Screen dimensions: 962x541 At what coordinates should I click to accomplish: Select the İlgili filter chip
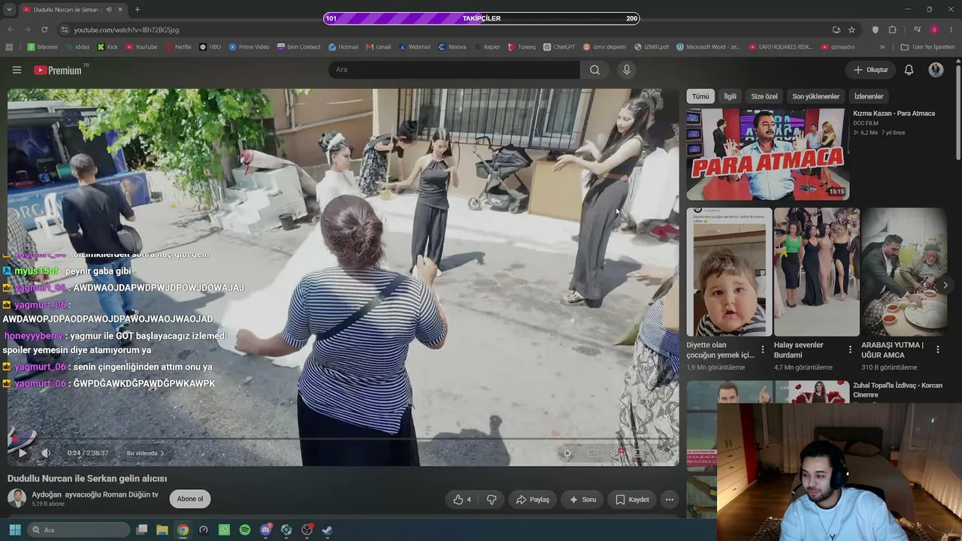click(x=731, y=96)
